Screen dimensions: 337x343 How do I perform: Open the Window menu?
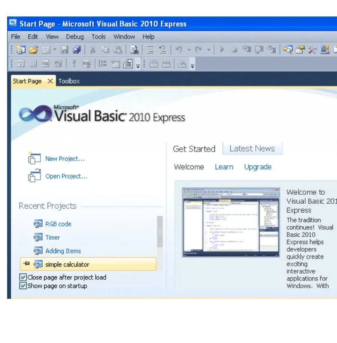point(124,37)
